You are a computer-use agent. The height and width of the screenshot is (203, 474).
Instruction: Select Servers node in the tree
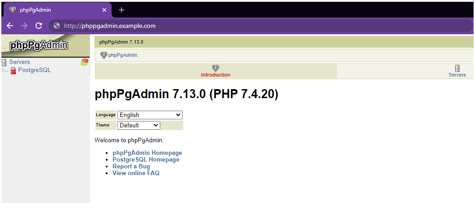point(19,62)
